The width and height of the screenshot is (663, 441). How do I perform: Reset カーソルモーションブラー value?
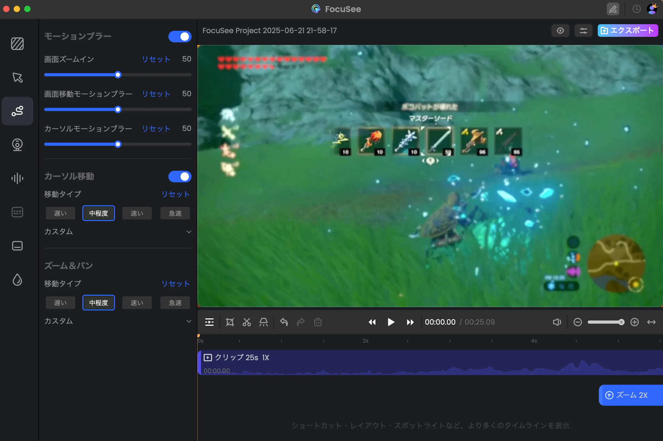pyautogui.click(x=156, y=128)
